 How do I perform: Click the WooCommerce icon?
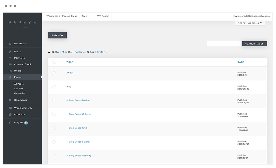tap(10, 108)
